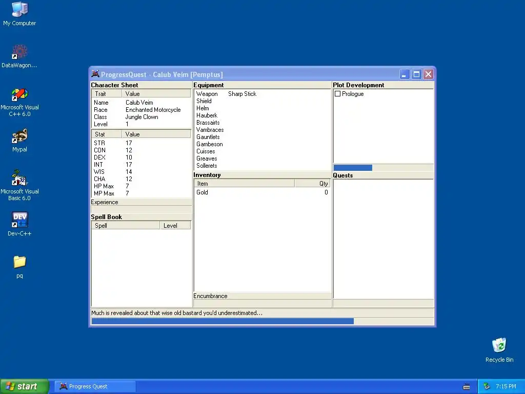Click the Quests progress bar below the list

[x=383, y=303]
